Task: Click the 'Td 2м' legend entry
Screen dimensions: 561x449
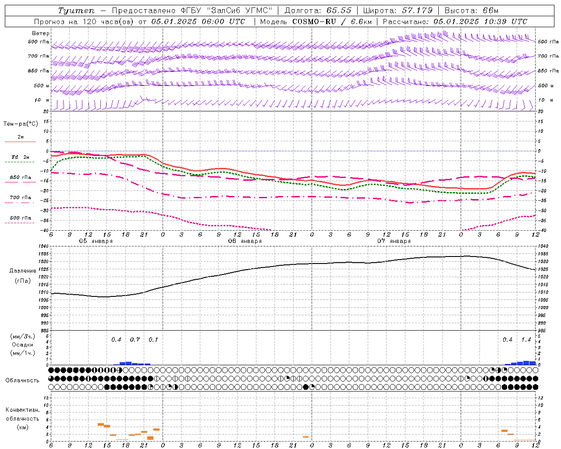Action: 20,157
